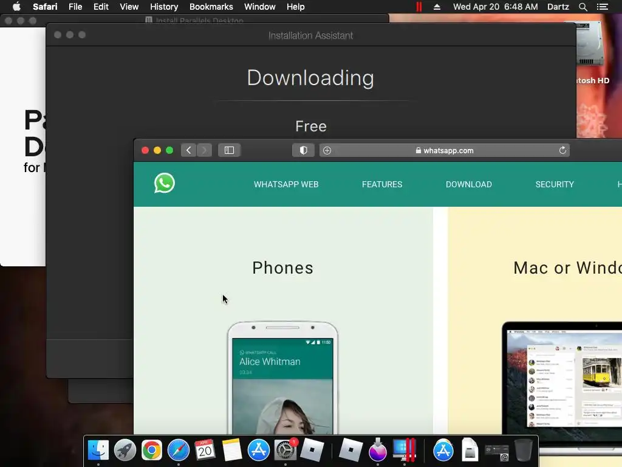Open the Bookmarks menu
Screen dimensions: 622x467
coord(211,7)
